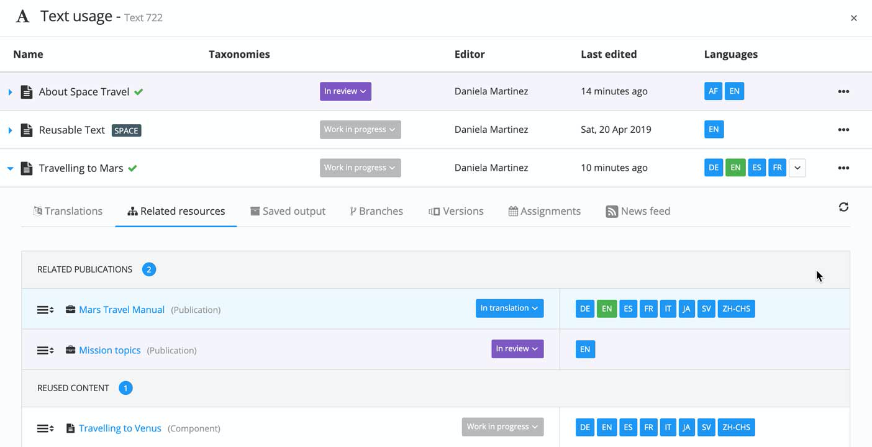This screenshot has height=447, width=872.
Task: Click the refresh icon above related resources
Action: tap(843, 207)
